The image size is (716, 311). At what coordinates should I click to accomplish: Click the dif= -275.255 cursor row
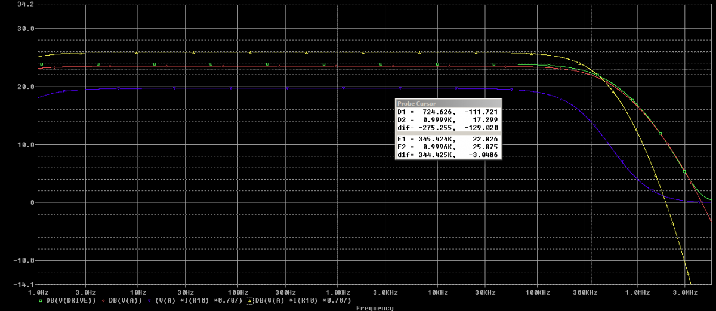tap(448, 128)
